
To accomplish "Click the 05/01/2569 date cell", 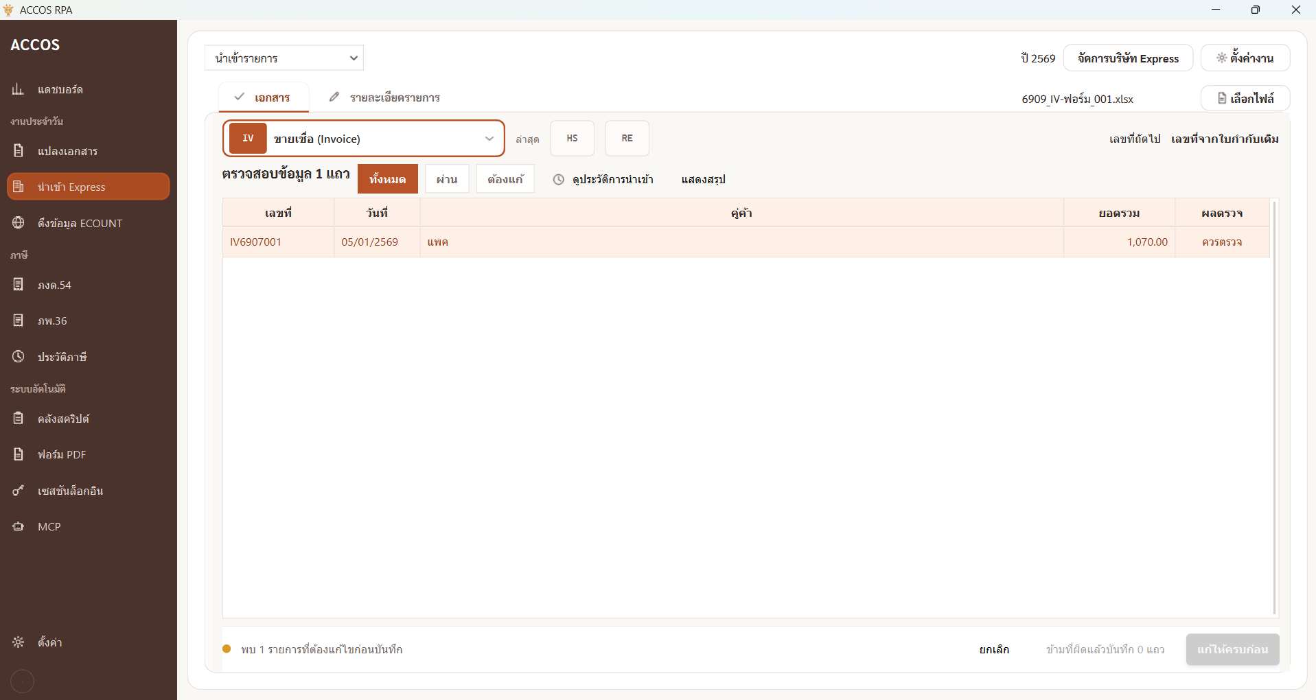I will [x=377, y=242].
